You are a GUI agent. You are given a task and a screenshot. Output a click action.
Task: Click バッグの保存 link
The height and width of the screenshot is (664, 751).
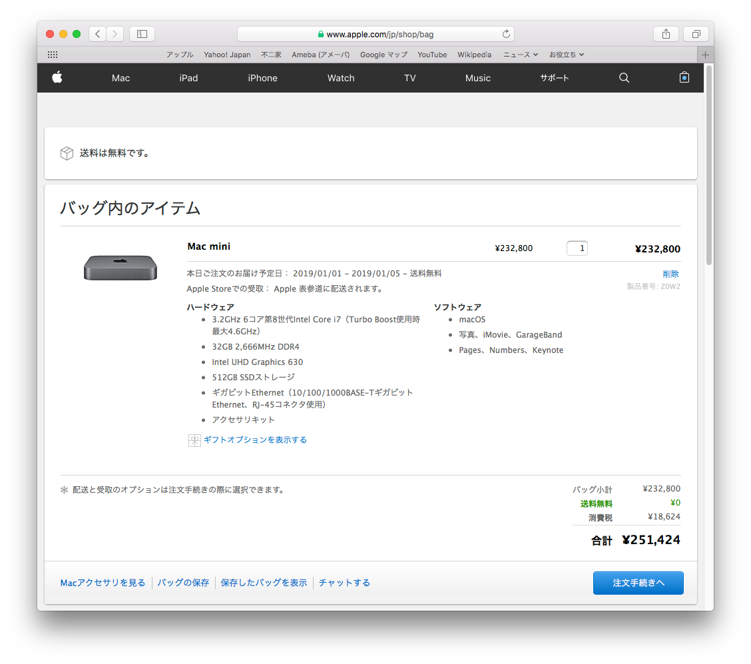coord(184,583)
